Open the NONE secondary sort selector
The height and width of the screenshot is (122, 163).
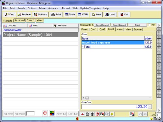coord(40,26)
